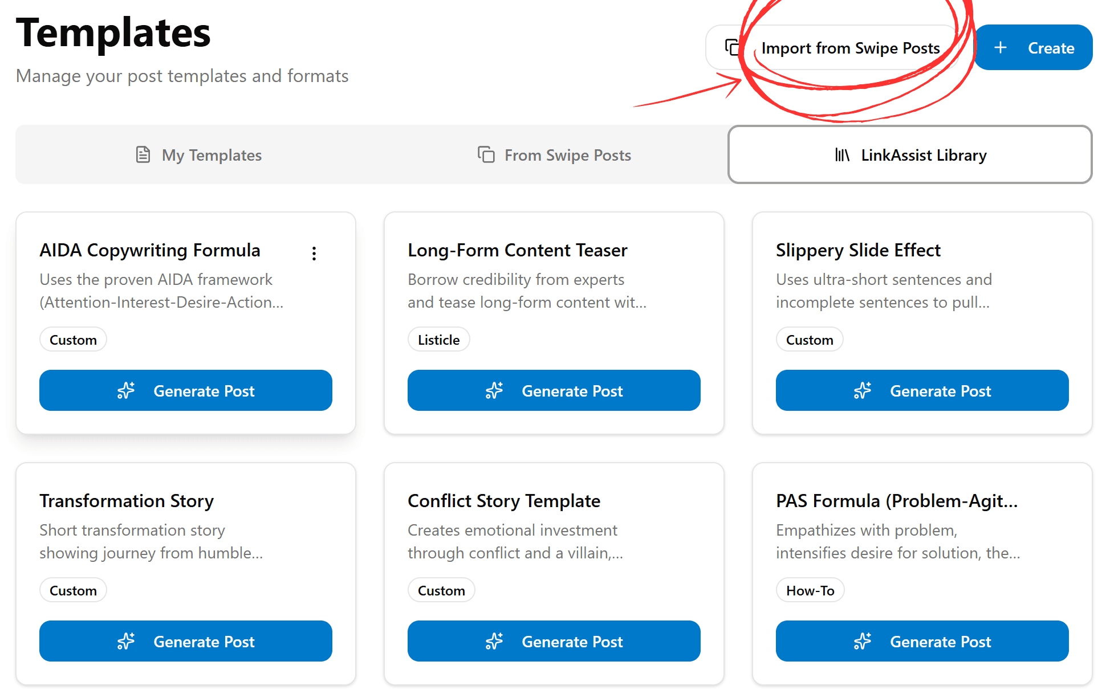Click sparkle icon on Long-Form Content Teaser button

coord(494,391)
